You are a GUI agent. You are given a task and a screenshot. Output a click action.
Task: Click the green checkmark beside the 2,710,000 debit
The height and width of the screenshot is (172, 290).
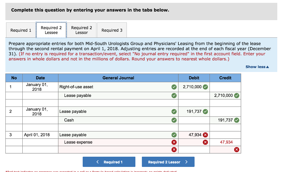[x=205, y=87]
